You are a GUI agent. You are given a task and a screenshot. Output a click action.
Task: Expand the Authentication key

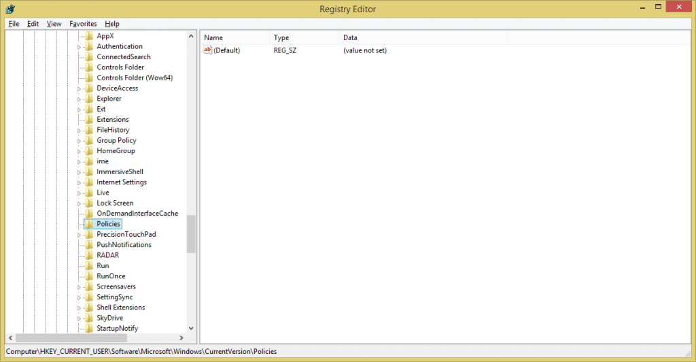[x=79, y=47]
